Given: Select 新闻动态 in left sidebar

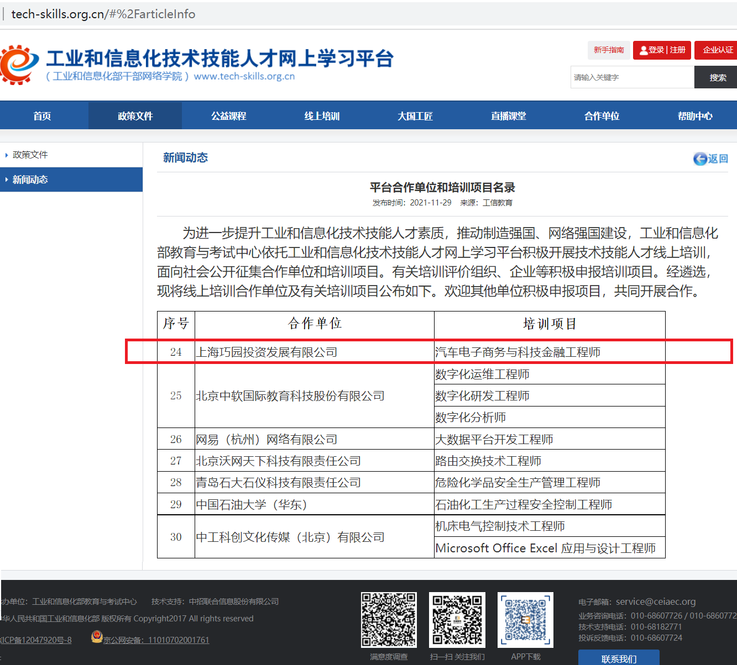Looking at the screenshot, I should point(30,180).
